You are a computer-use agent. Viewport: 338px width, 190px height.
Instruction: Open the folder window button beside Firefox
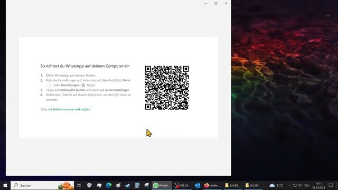(232, 185)
